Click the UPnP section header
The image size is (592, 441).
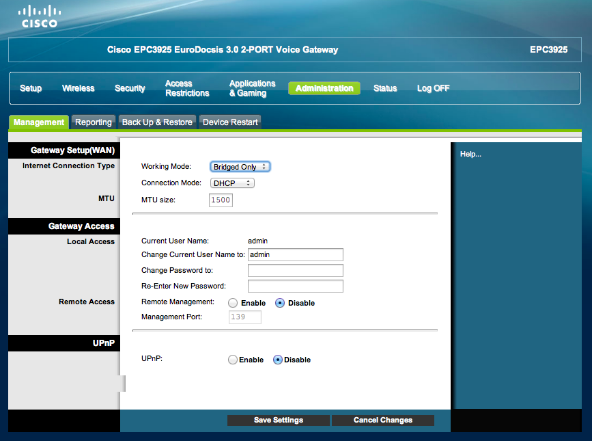tap(64, 343)
